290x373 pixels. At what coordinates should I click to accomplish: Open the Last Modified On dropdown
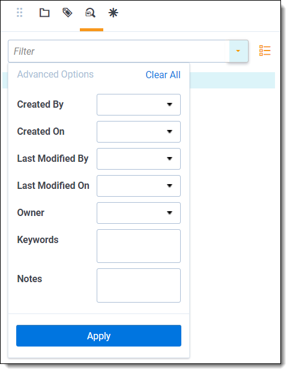coord(139,186)
